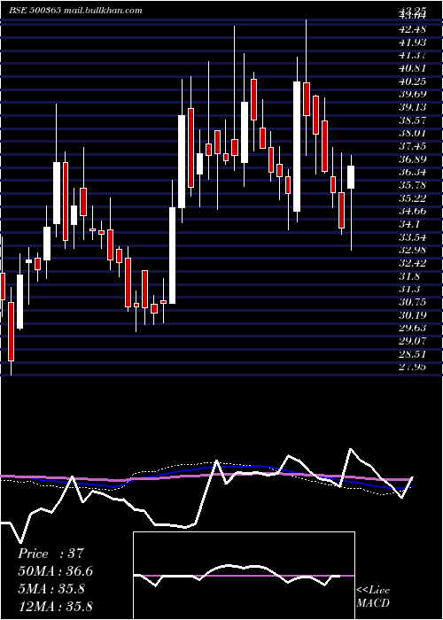The image size is (443, 620).
Task: Click the 'Price : 37' readout
Action: [x=51, y=554]
